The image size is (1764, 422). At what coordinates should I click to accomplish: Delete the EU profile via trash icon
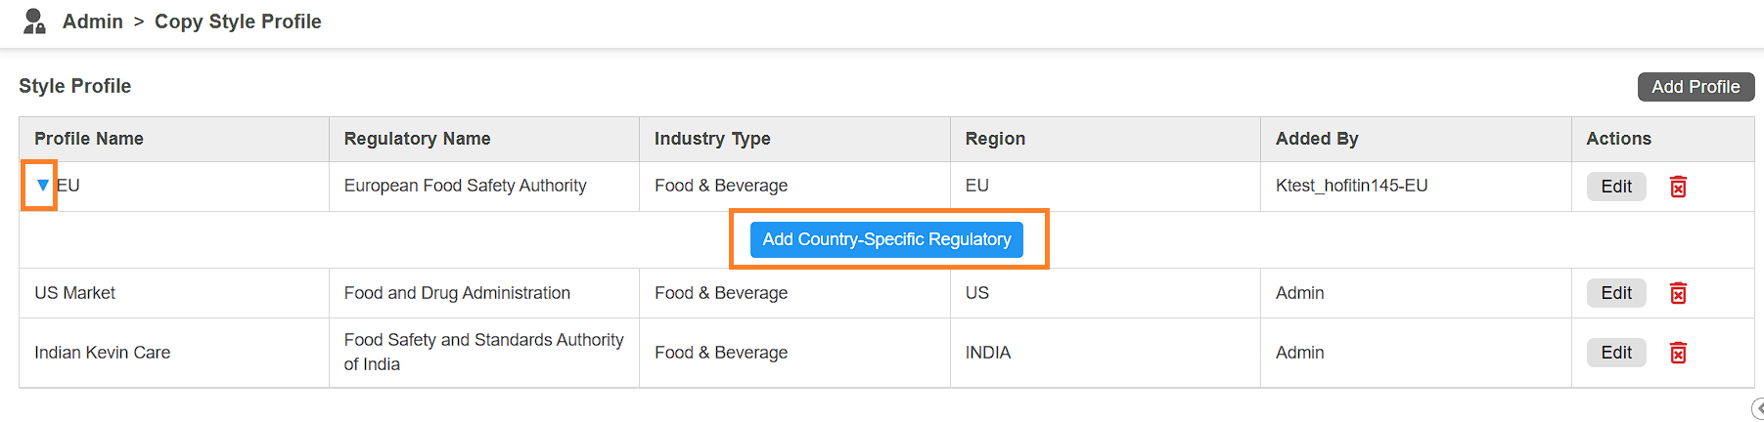[1678, 187]
